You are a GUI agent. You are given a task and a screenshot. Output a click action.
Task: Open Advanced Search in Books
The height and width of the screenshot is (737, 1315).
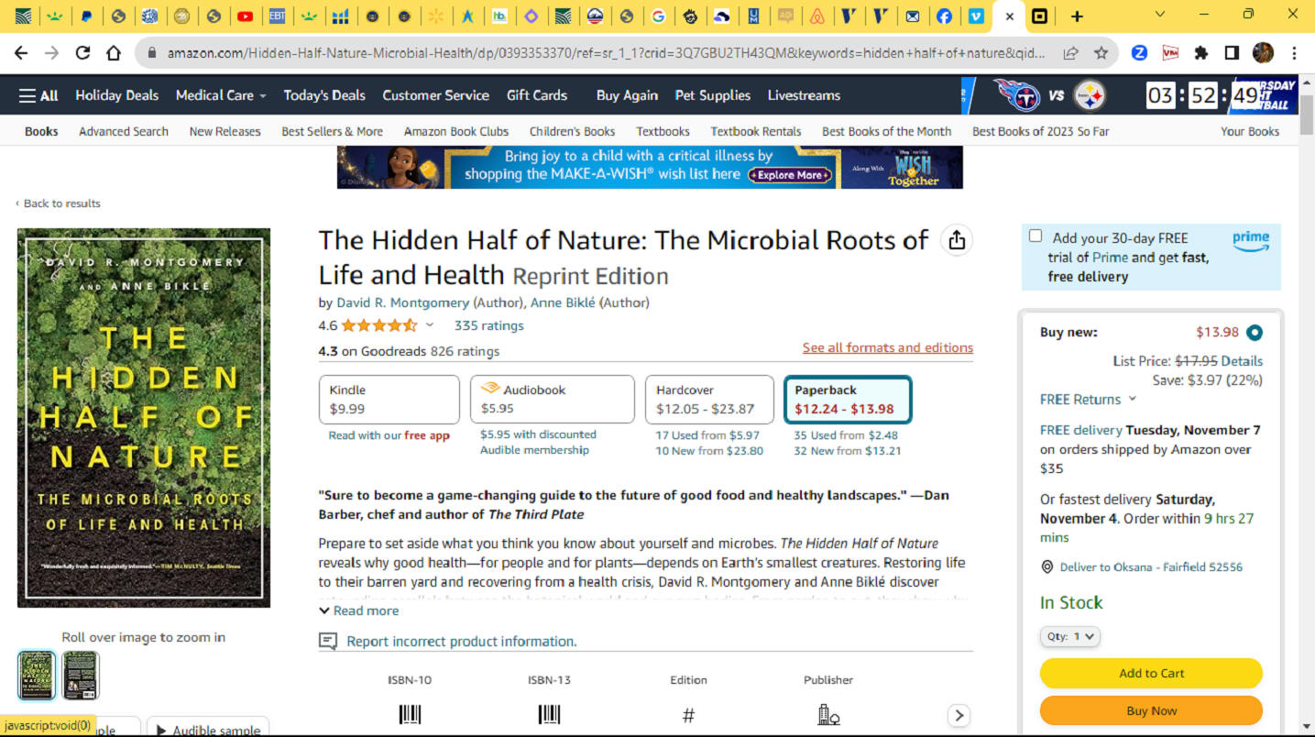[x=124, y=131]
